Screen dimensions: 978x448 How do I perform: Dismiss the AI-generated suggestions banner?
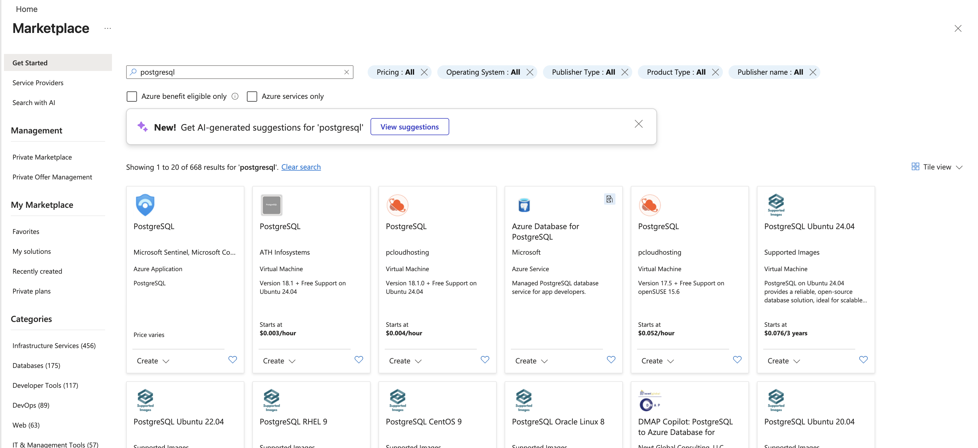pyautogui.click(x=638, y=124)
